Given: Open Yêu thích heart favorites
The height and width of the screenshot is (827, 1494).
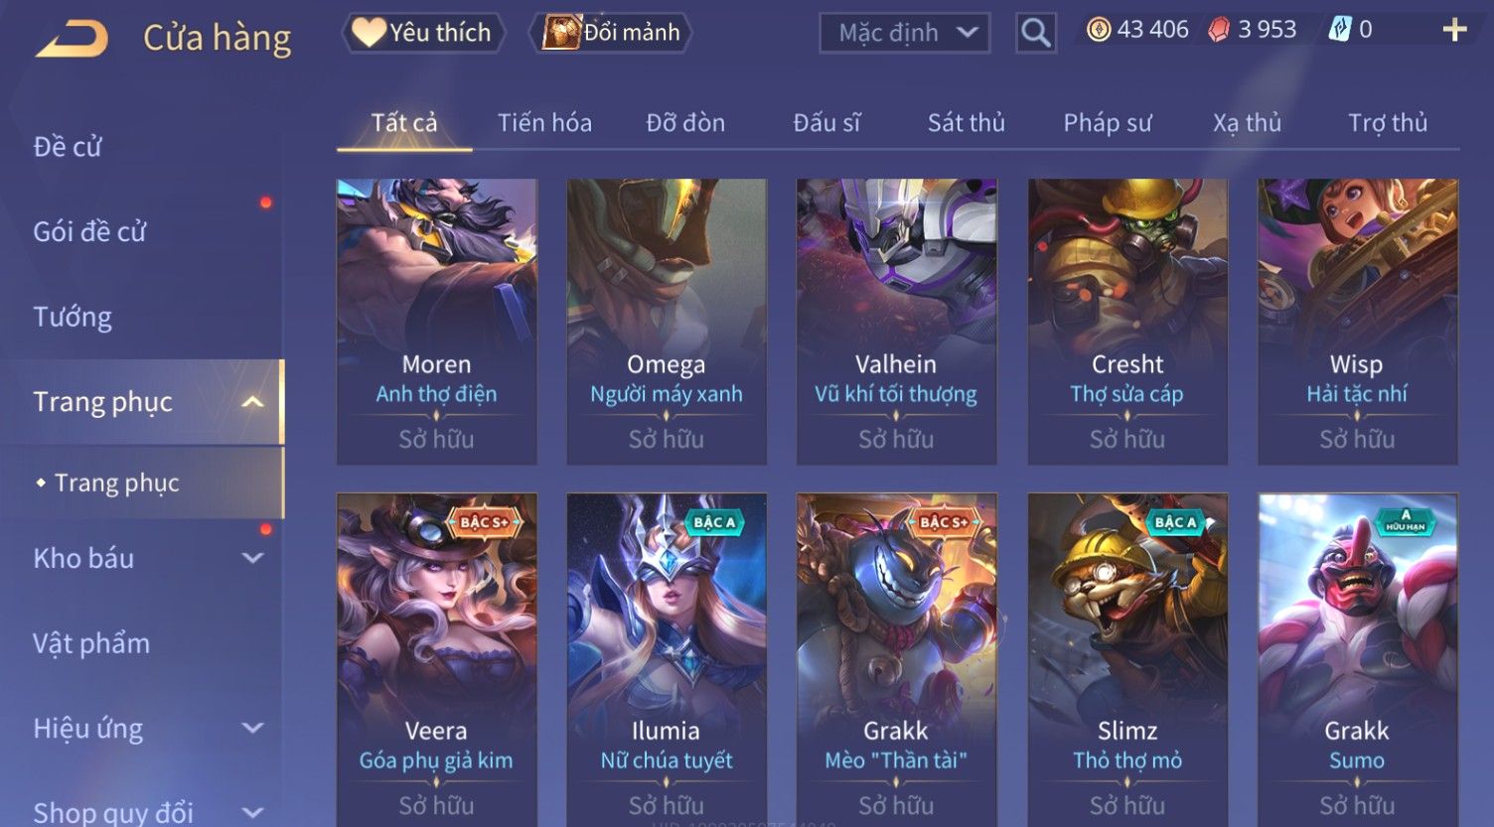Looking at the screenshot, I should (423, 33).
